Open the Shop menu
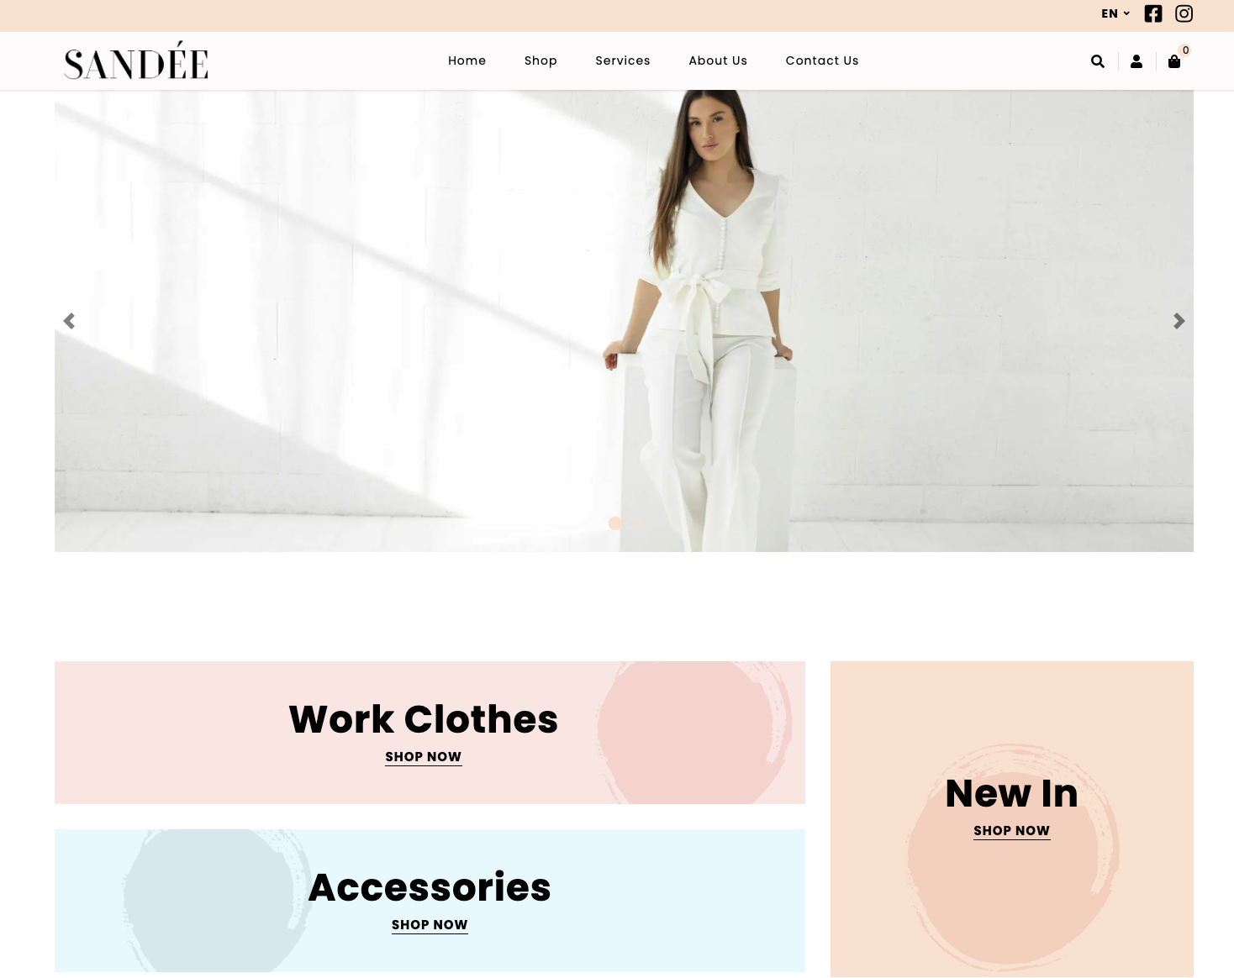This screenshot has height=978, width=1234. (x=541, y=60)
